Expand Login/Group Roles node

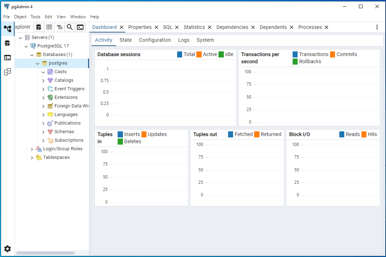[32, 149]
